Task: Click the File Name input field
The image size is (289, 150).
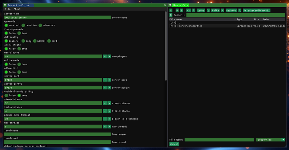Action: point(219,140)
